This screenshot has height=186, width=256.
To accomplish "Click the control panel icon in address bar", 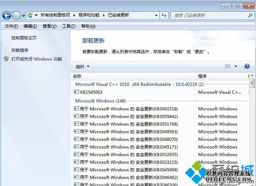I will (x=30, y=15).
